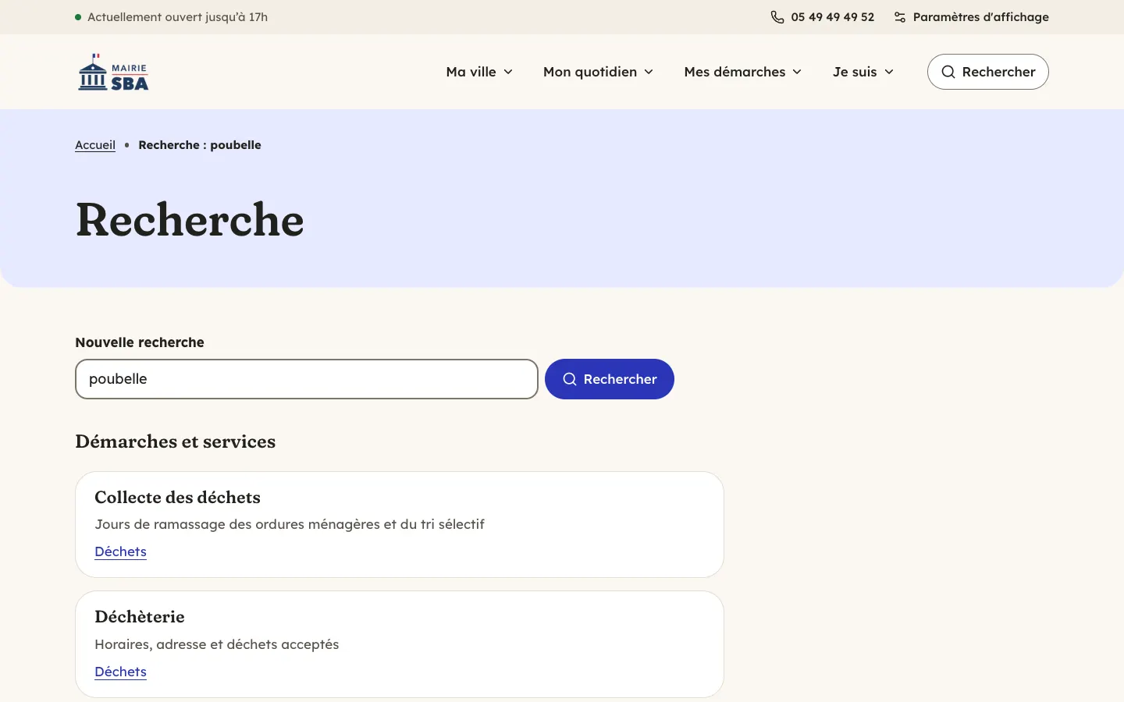Click the display settings sliders icon
1124x702 pixels.
pyautogui.click(x=900, y=17)
